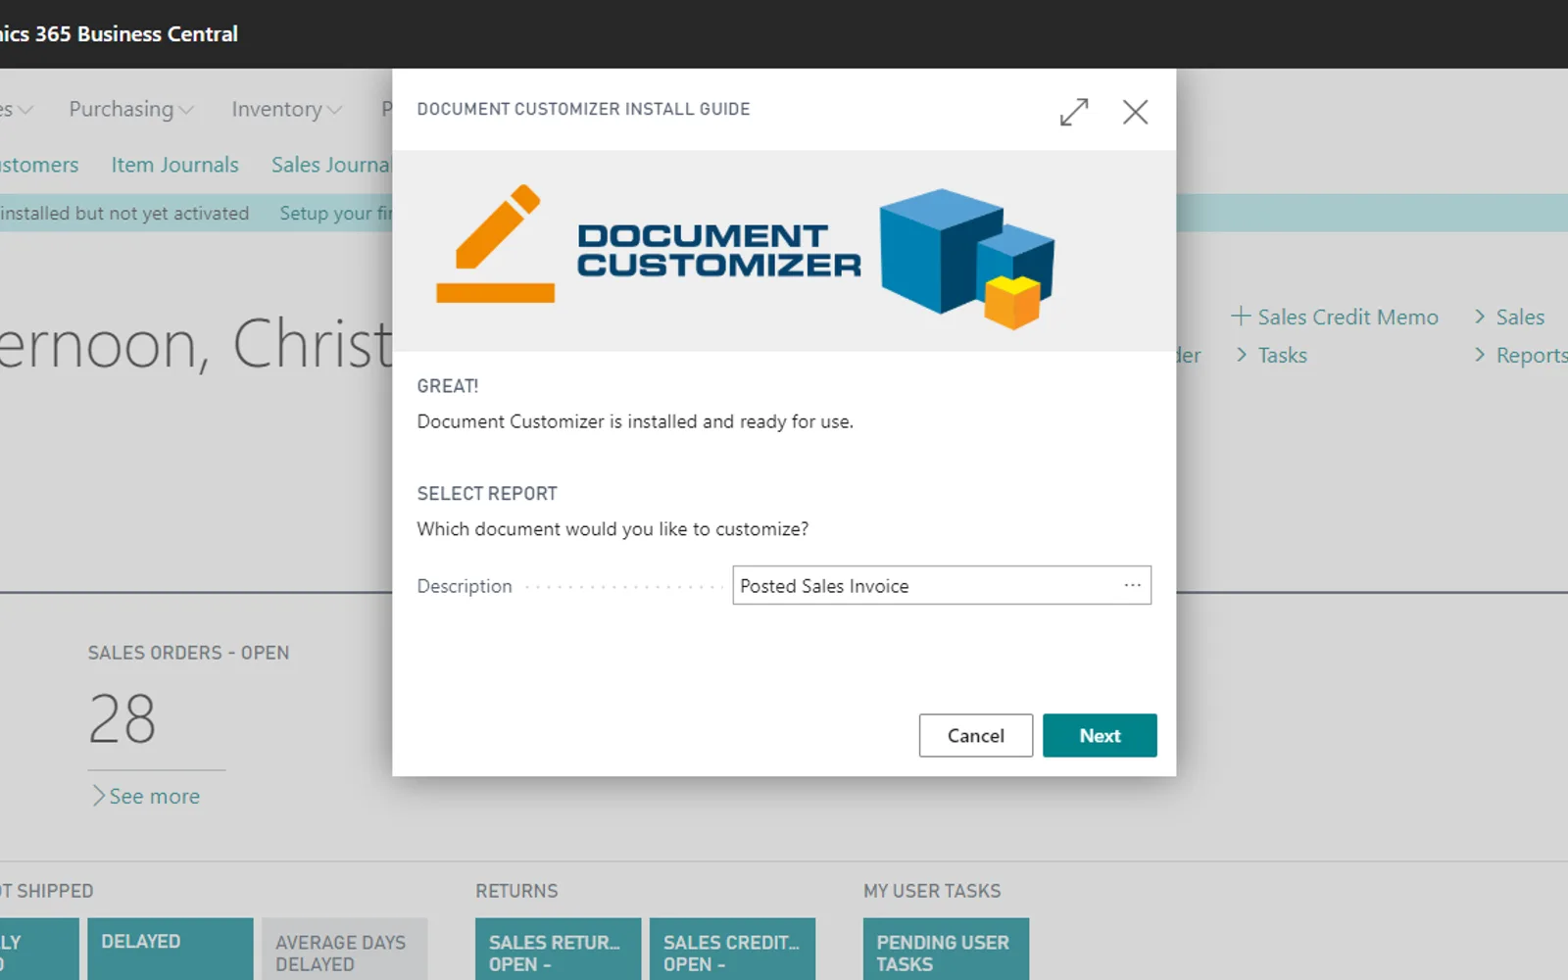
Task: Open the Description lookup ellipsis button
Action: pyautogui.click(x=1132, y=585)
